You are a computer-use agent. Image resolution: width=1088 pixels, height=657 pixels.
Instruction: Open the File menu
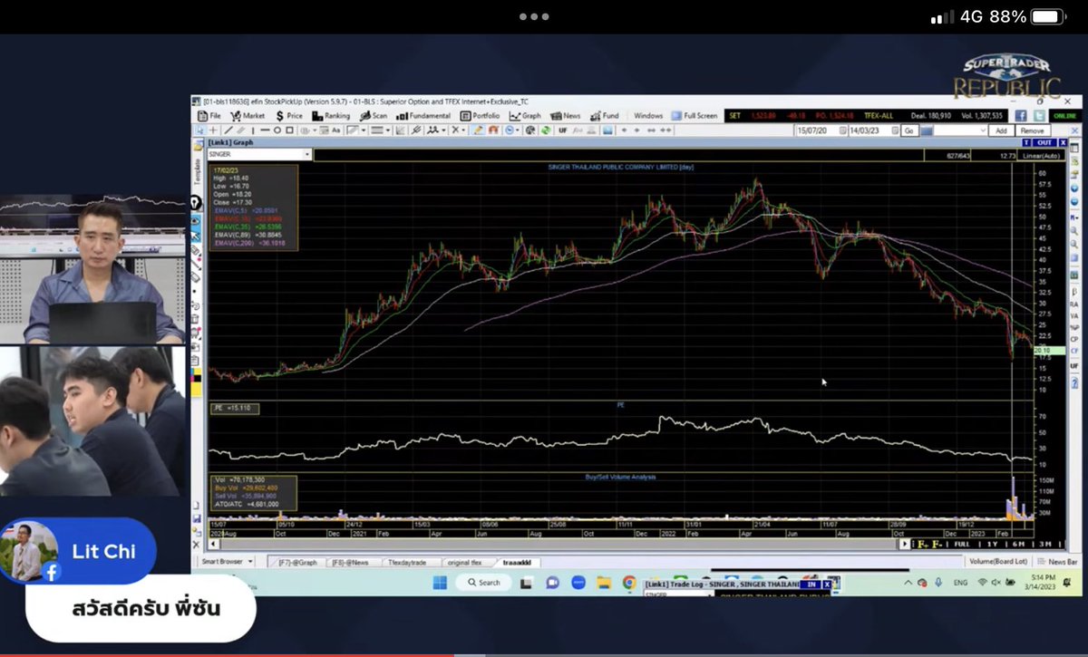tap(209, 116)
